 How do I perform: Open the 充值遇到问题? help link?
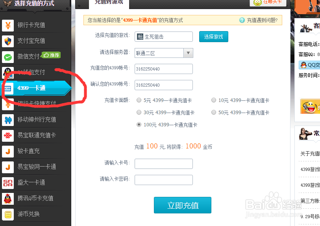[262, 20]
